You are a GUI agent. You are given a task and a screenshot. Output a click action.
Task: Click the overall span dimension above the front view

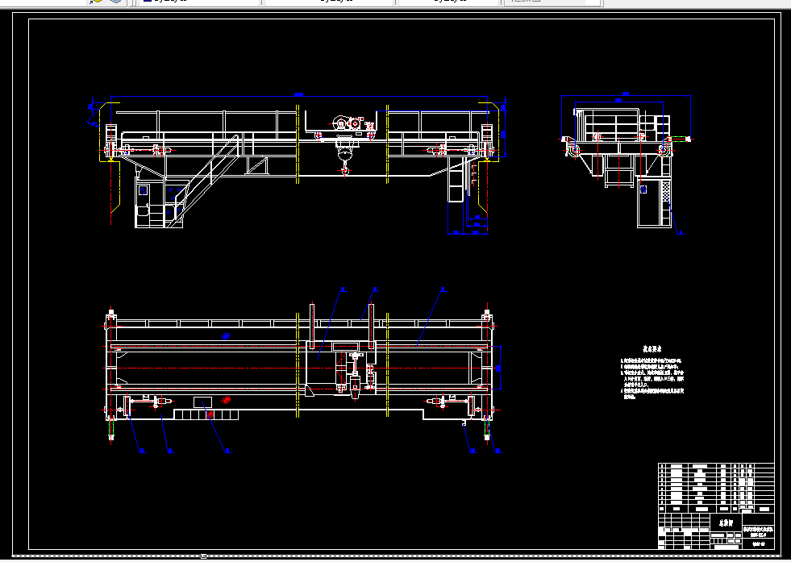pyautogui.click(x=298, y=95)
